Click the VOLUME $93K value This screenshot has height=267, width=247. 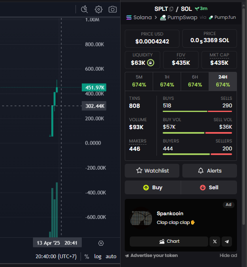point(136,127)
